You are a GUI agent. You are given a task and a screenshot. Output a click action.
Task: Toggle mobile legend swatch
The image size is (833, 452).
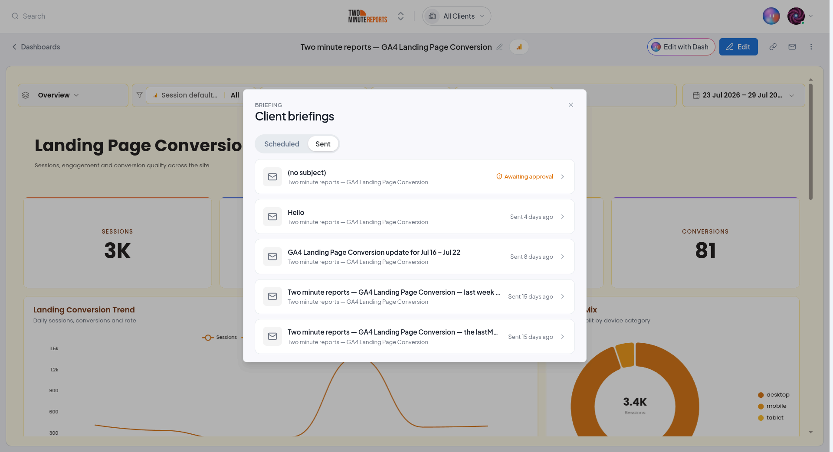pyautogui.click(x=761, y=406)
